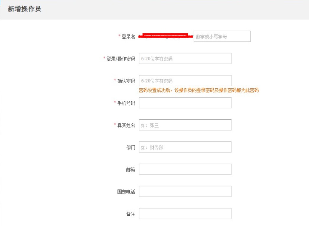
Task: Select the 手机号码 text box
Action: point(185,103)
